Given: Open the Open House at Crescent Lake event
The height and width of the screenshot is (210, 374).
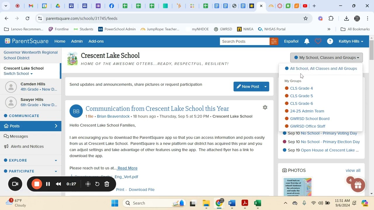Looking at the screenshot, I should (x=330, y=150).
